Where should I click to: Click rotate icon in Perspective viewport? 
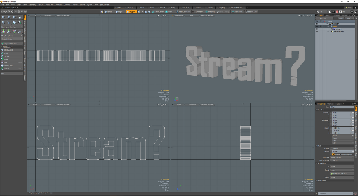click(302, 16)
